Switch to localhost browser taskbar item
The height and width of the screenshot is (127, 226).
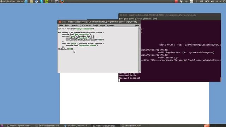coord(77,126)
